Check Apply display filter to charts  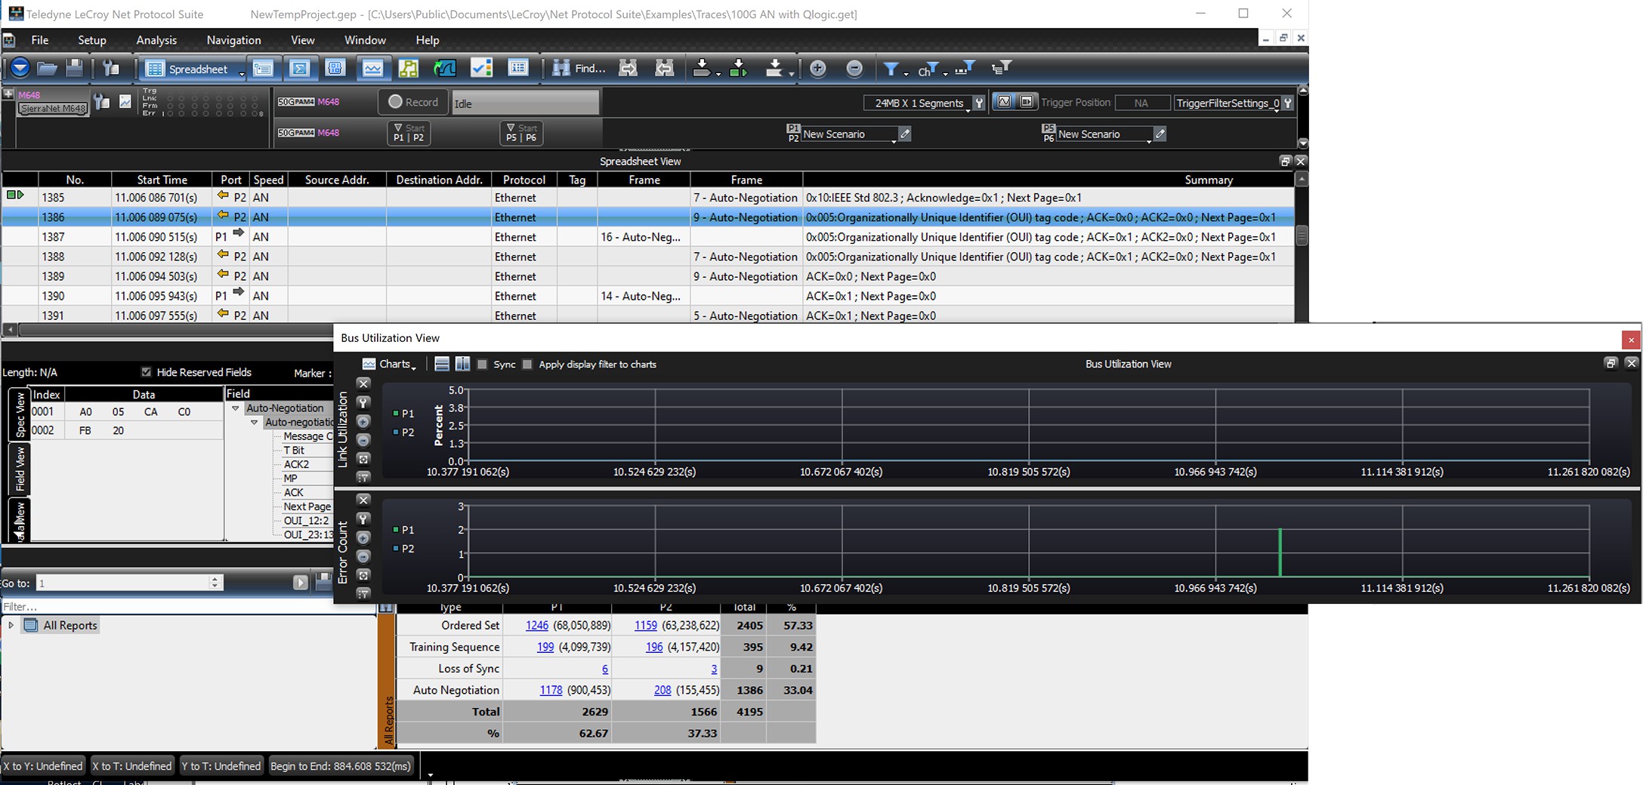coord(527,364)
